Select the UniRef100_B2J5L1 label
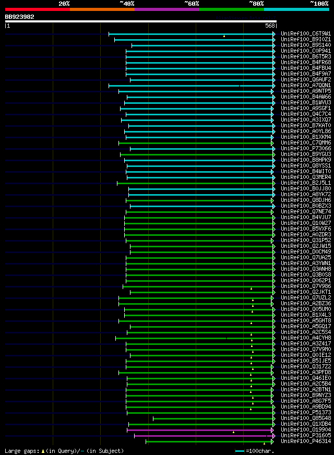 pyautogui.click(x=306, y=183)
